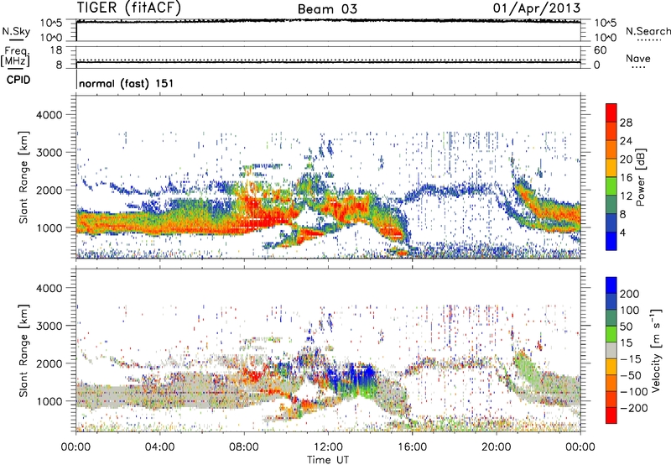
Task: Click the date '01/Apr/2013'
Action: 537,8
